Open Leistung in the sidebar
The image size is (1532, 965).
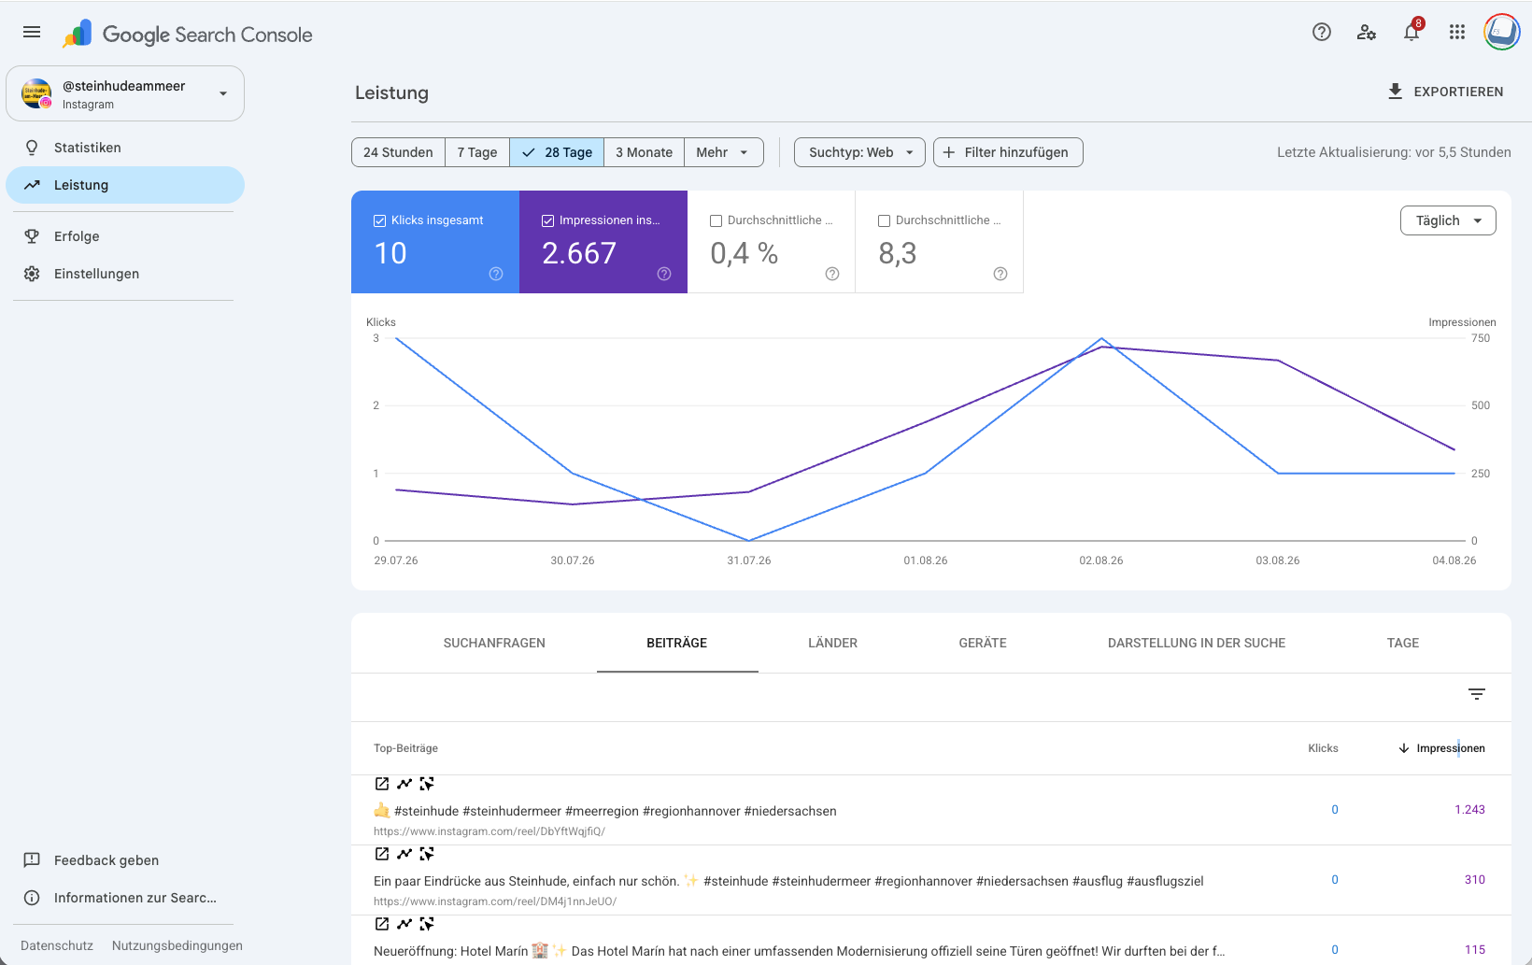tap(125, 185)
